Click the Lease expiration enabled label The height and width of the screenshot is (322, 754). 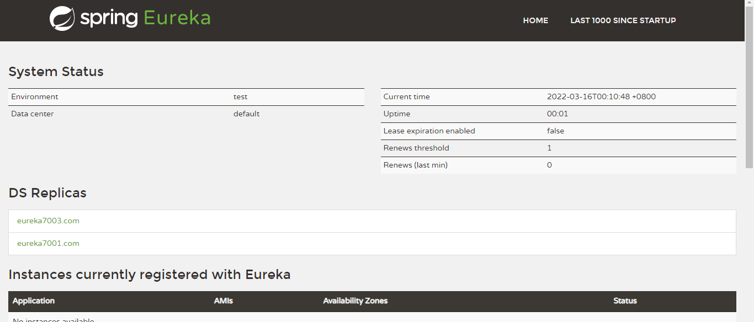tap(429, 131)
